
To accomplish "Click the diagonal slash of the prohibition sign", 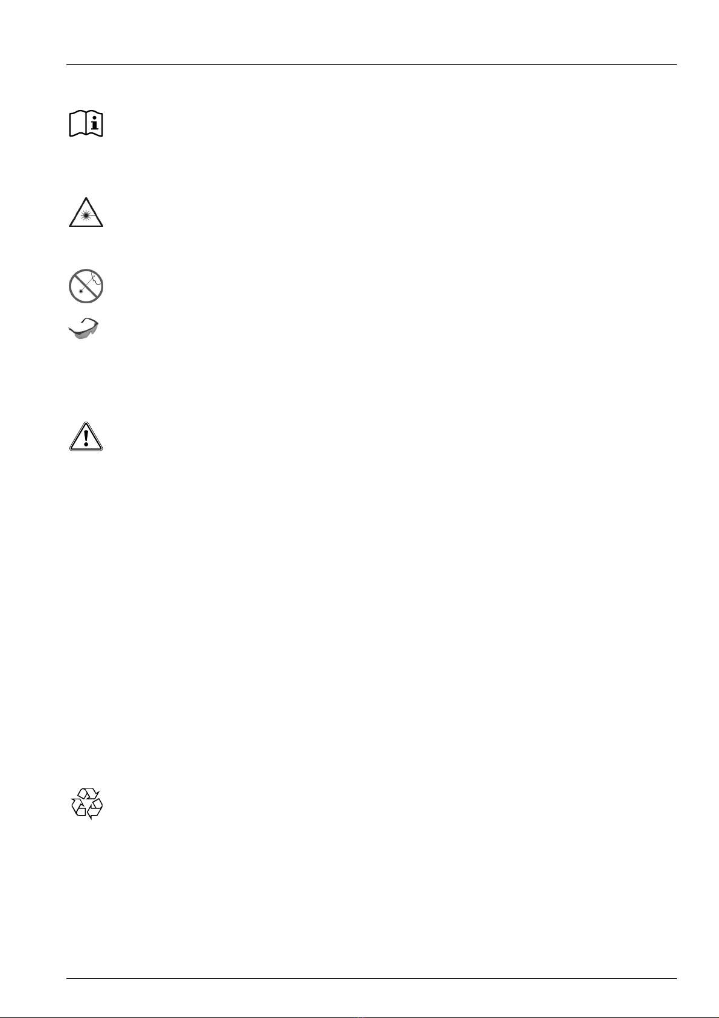I will pos(86,286).
